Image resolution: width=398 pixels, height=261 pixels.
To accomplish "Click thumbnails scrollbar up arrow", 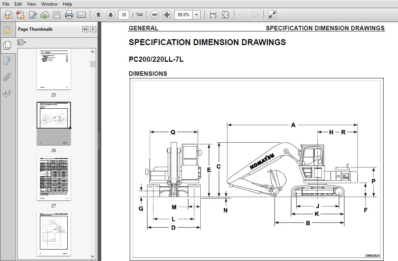I will tap(92, 52).
